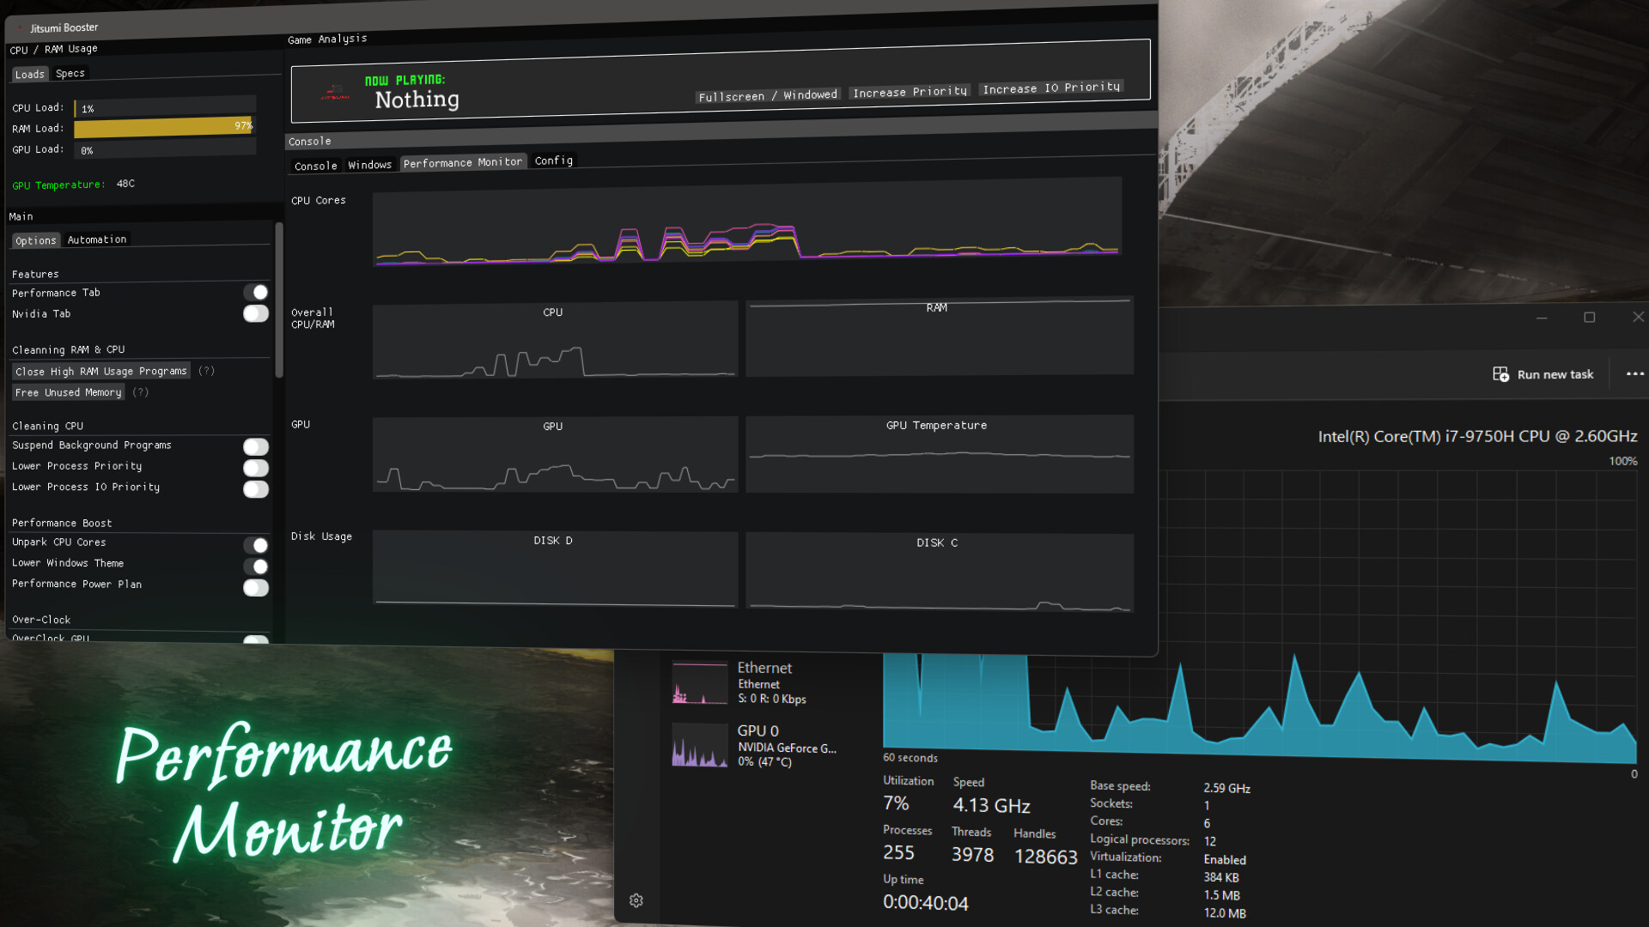Click the Fullscreen / Windowed button
Viewport: 1649px width, 927px height.
click(x=767, y=94)
